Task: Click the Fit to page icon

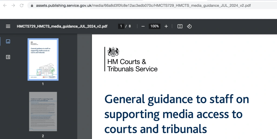Action: click(x=180, y=26)
